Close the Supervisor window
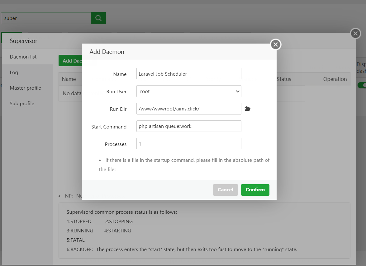 355,33
